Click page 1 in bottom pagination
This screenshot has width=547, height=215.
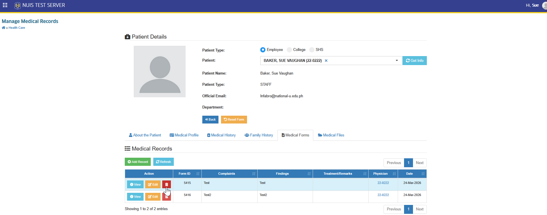(x=408, y=209)
